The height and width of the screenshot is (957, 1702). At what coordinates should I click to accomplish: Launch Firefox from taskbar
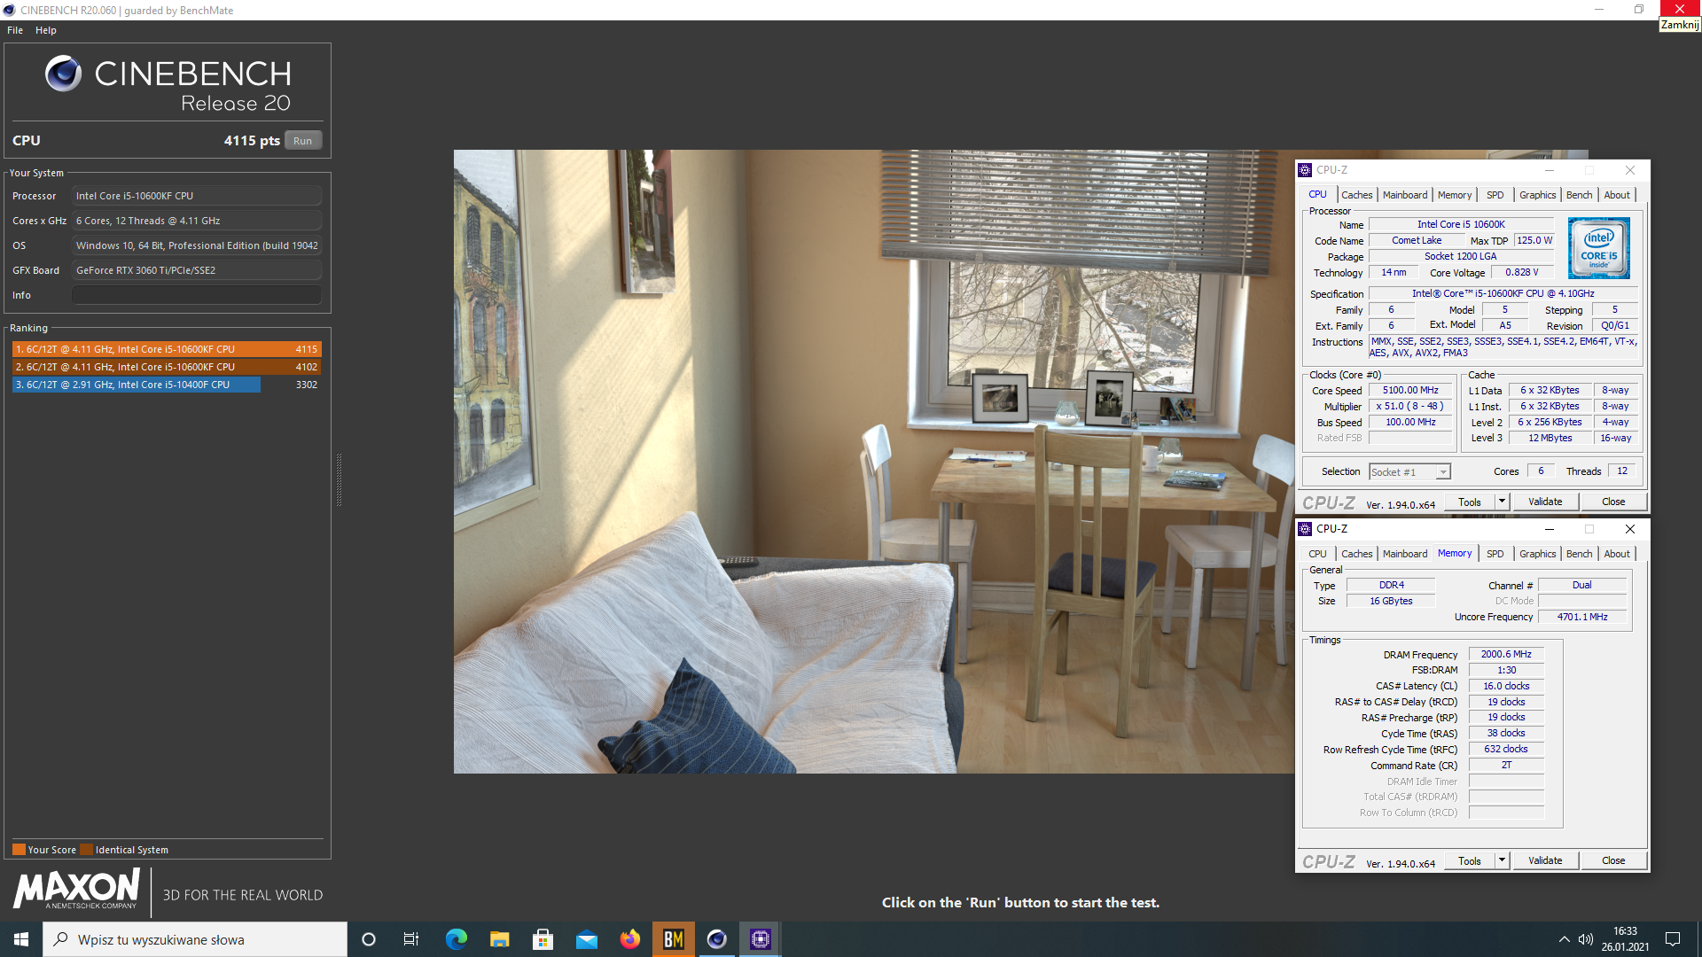629,939
